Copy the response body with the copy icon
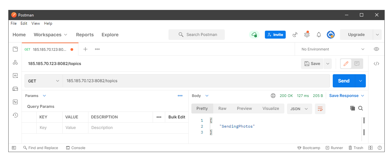Image resolution: width=392 pixels, height=157 pixels. click(x=353, y=108)
